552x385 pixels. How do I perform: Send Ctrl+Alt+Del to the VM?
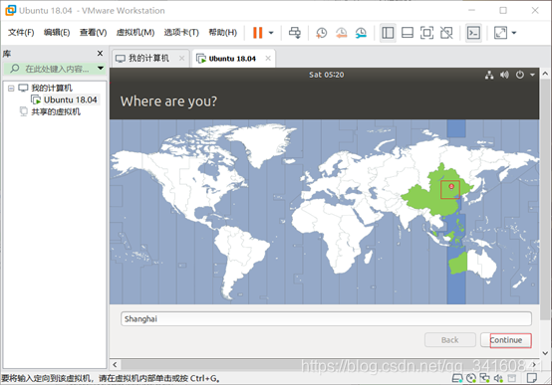pyautogui.click(x=295, y=33)
